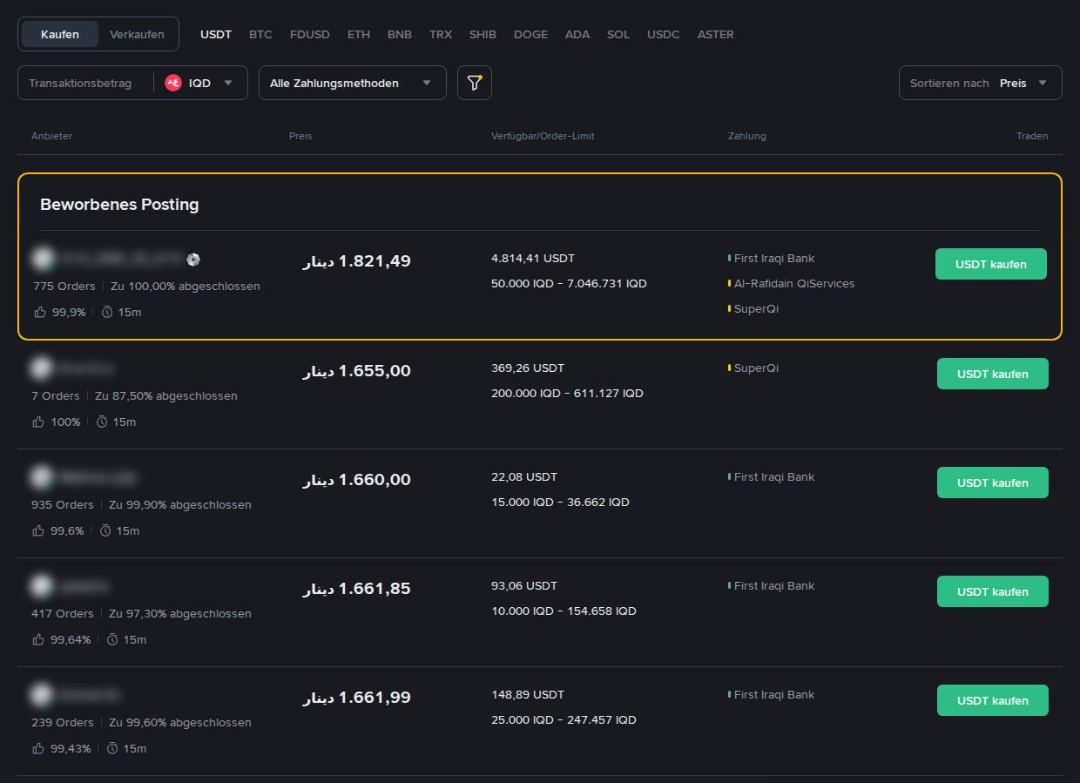1080x783 pixels.
Task: Switch to Kaufen mode
Action: (60, 34)
